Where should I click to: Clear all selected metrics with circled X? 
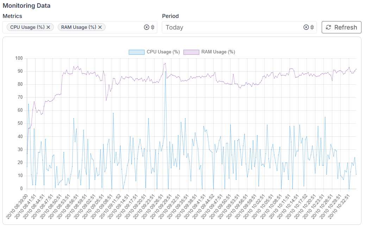146,27
